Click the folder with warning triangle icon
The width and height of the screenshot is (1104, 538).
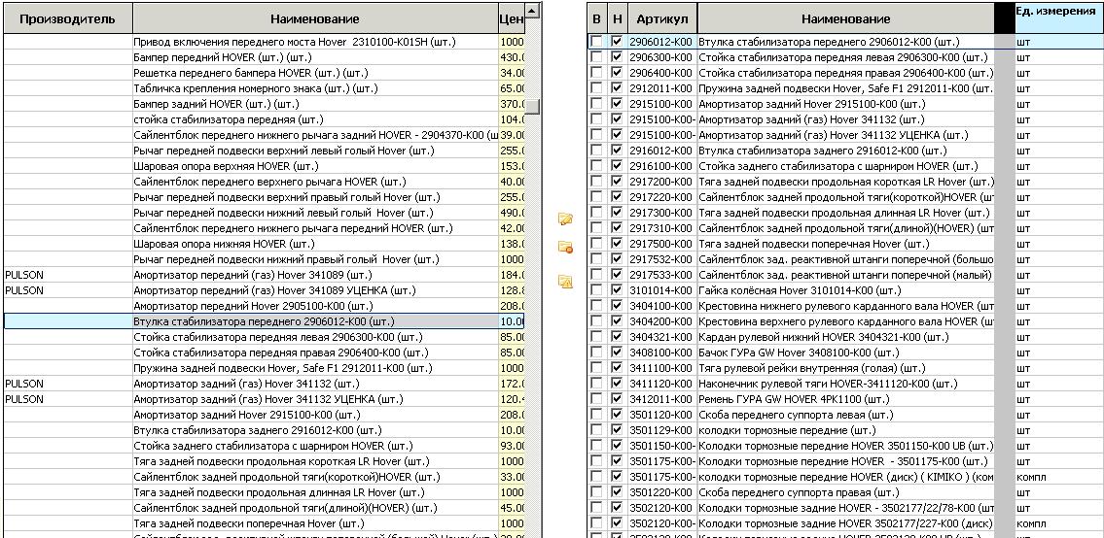point(565,282)
